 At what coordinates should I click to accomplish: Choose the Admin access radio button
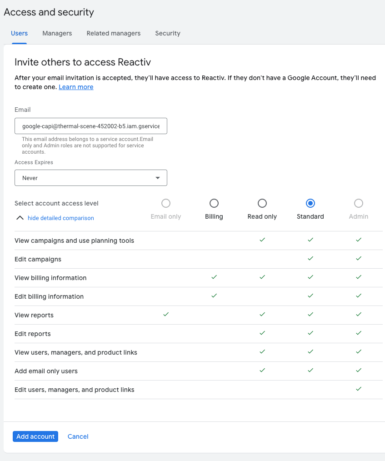pos(359,203)
